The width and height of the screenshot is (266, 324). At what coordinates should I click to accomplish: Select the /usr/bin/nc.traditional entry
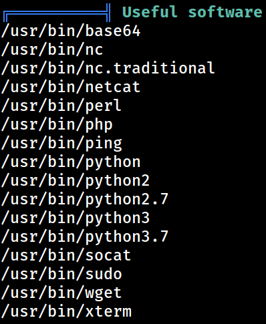click(x=108, y=68)
